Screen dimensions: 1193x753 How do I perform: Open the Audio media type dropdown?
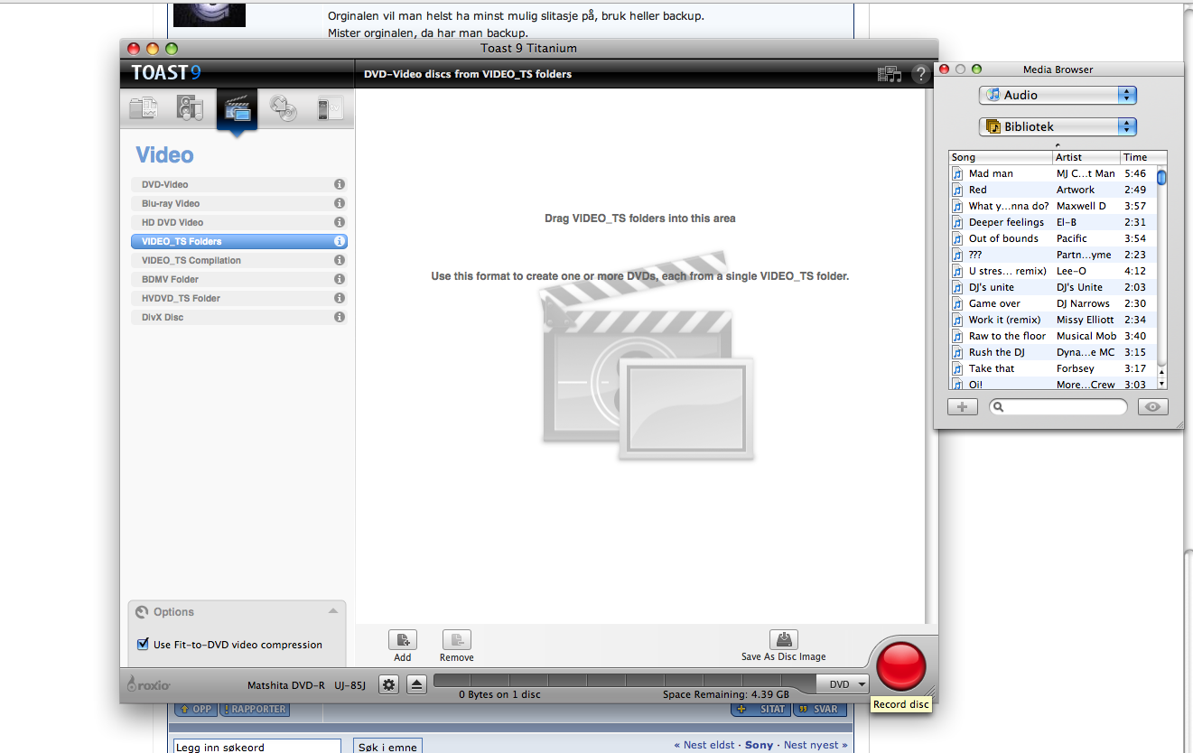[1058, 95]
